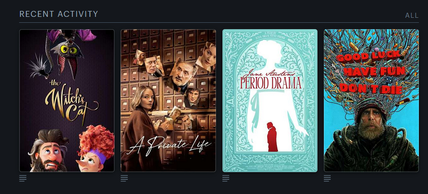This screenshot has width=428, height=194.
Task: Open The Witch's Cat film poster
Action: [67, 101]
